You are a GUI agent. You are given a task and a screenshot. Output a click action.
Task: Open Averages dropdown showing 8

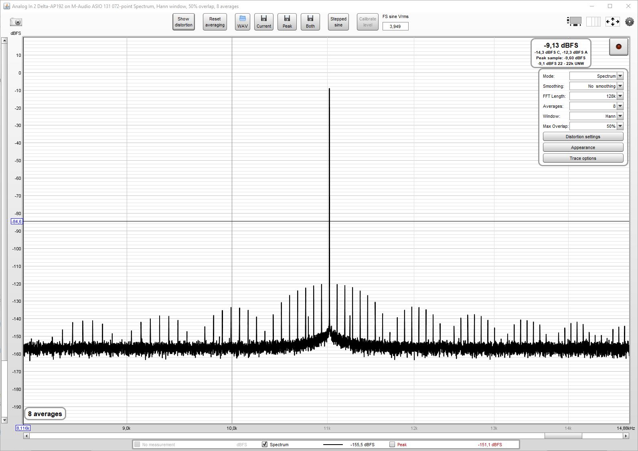click(620, 106)
